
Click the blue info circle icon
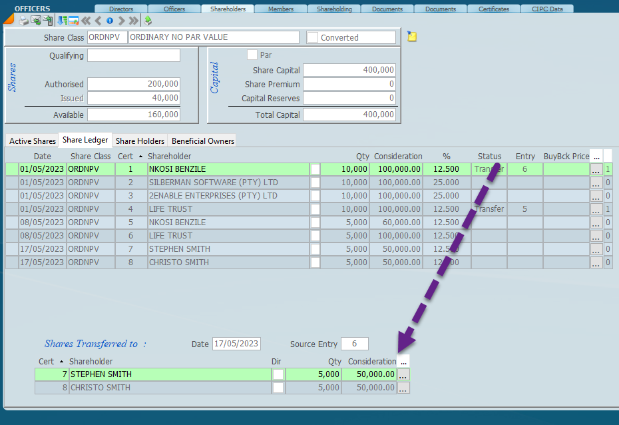[110, 21]
